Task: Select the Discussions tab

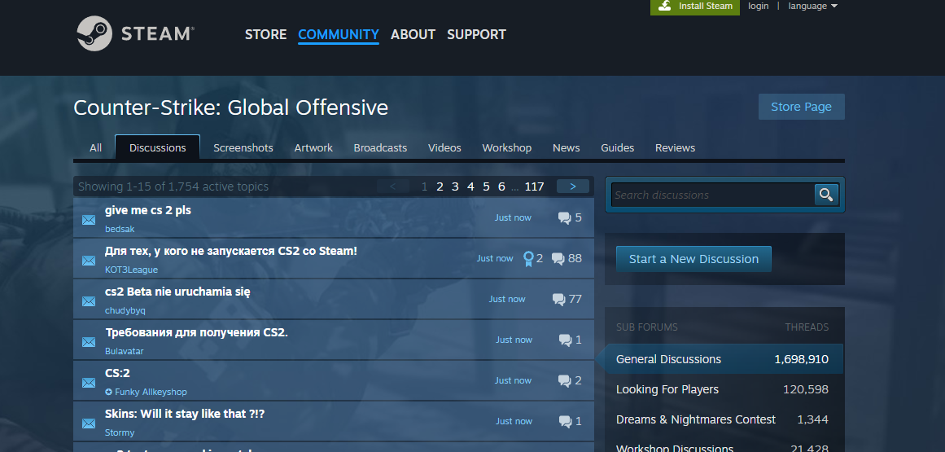Action: 157,147
